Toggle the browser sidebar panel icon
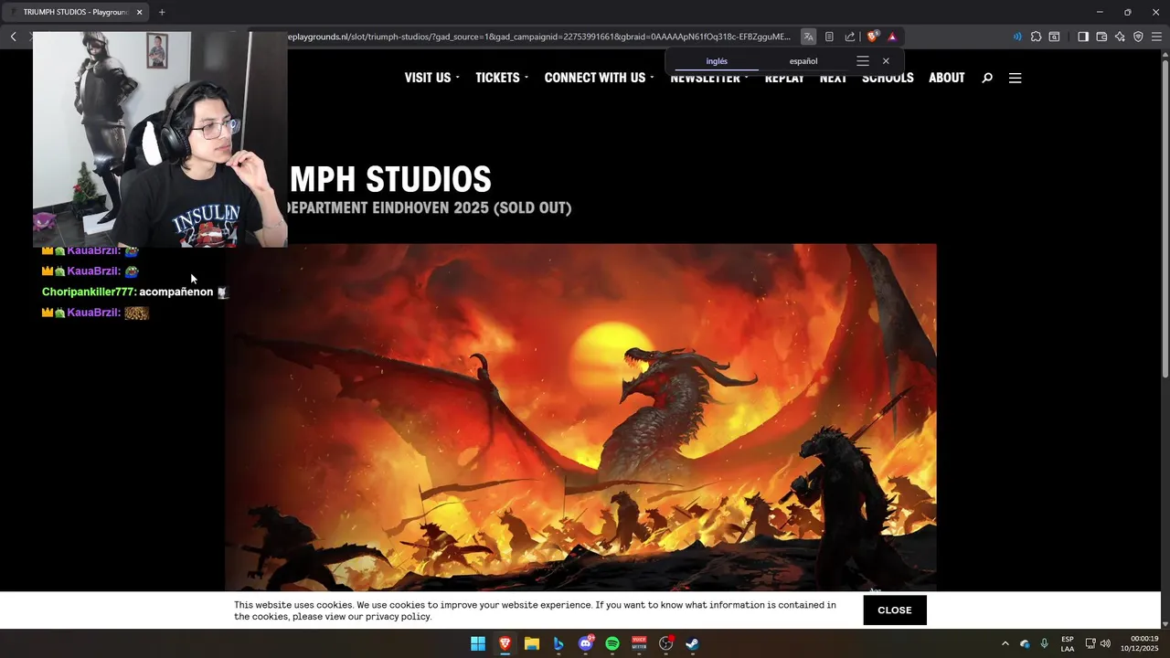The image size is (1170, 658). coord(1083,37)
